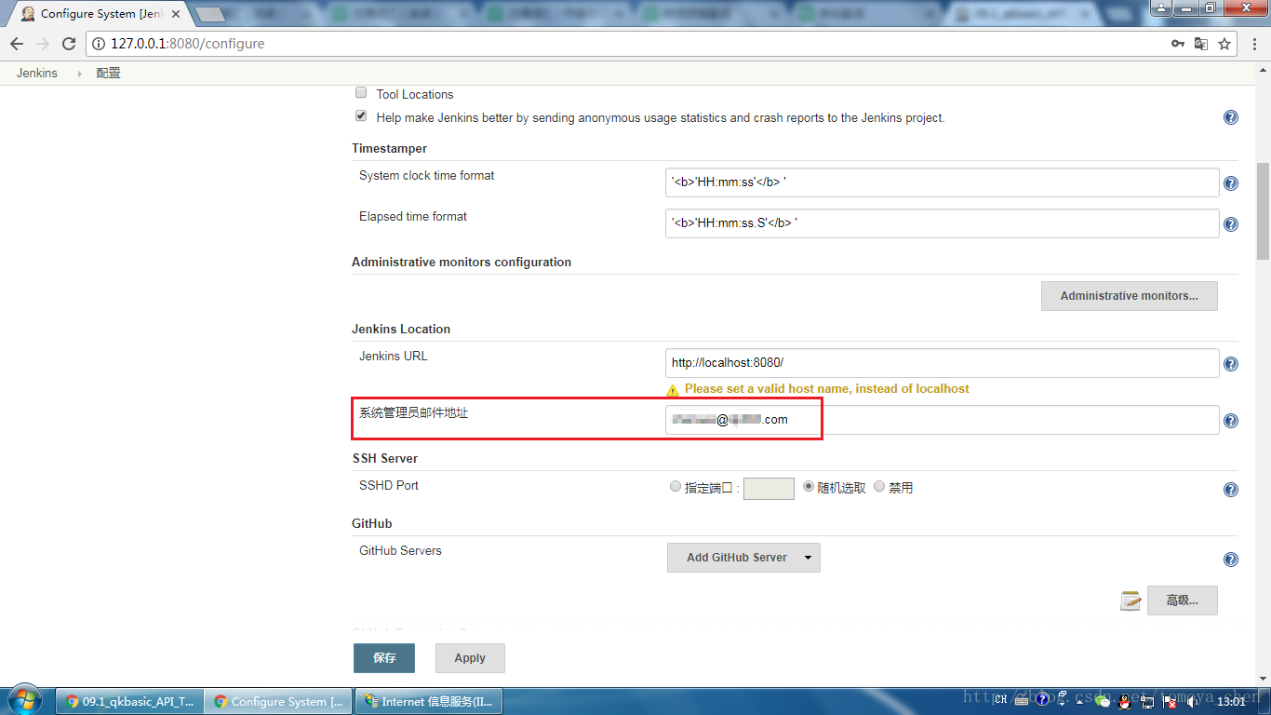
Task: Open help for SSHD Port
Action: [x=1231, y=490]
